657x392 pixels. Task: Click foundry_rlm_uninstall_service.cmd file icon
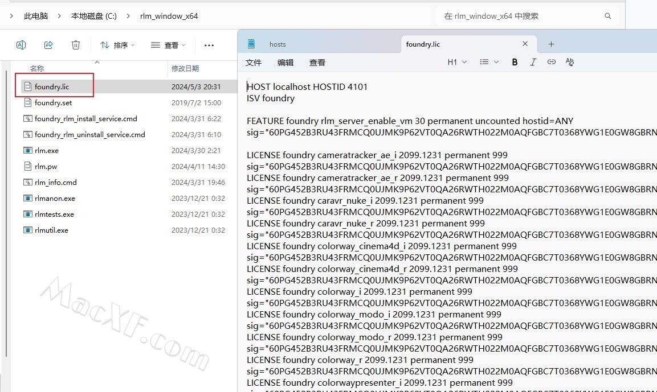click(x=28, y=134)
